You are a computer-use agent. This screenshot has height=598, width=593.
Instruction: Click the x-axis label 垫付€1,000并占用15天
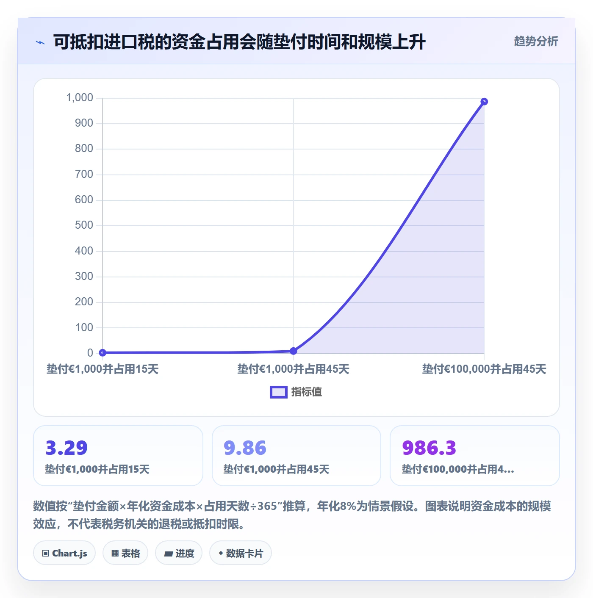pyautogui.click(x=103, y=369)
